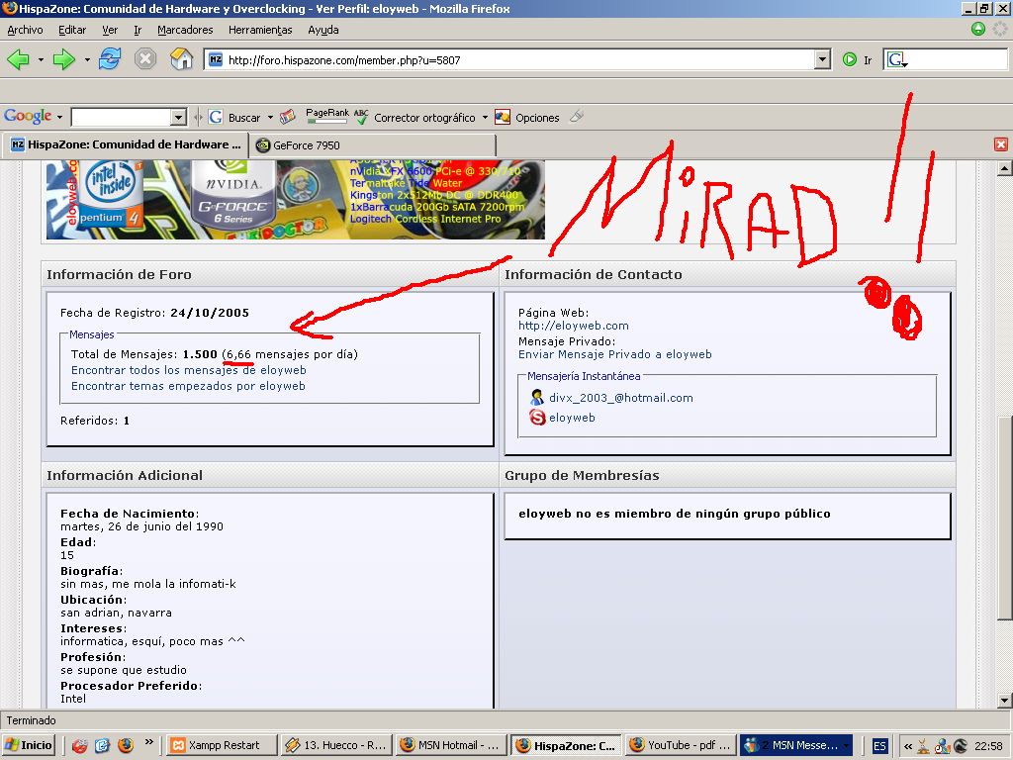This screenshot has height=760, width=1013.
Task: Expand the URL address bar dropdown
Action: (x=822, y=59)
